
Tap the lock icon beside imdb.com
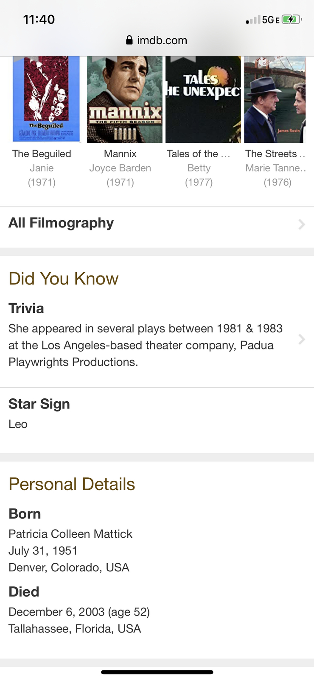coord(129,40)
